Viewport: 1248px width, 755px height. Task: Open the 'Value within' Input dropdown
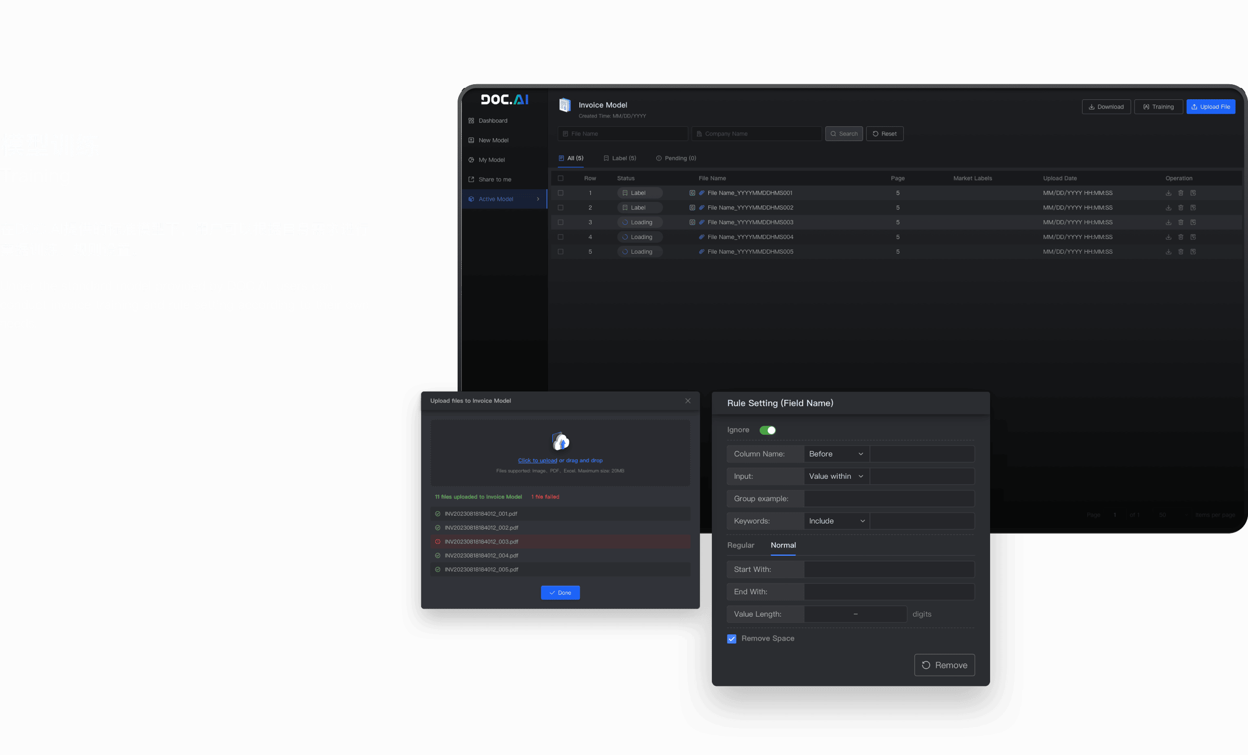pyautogui.click(x=836, y=476)
